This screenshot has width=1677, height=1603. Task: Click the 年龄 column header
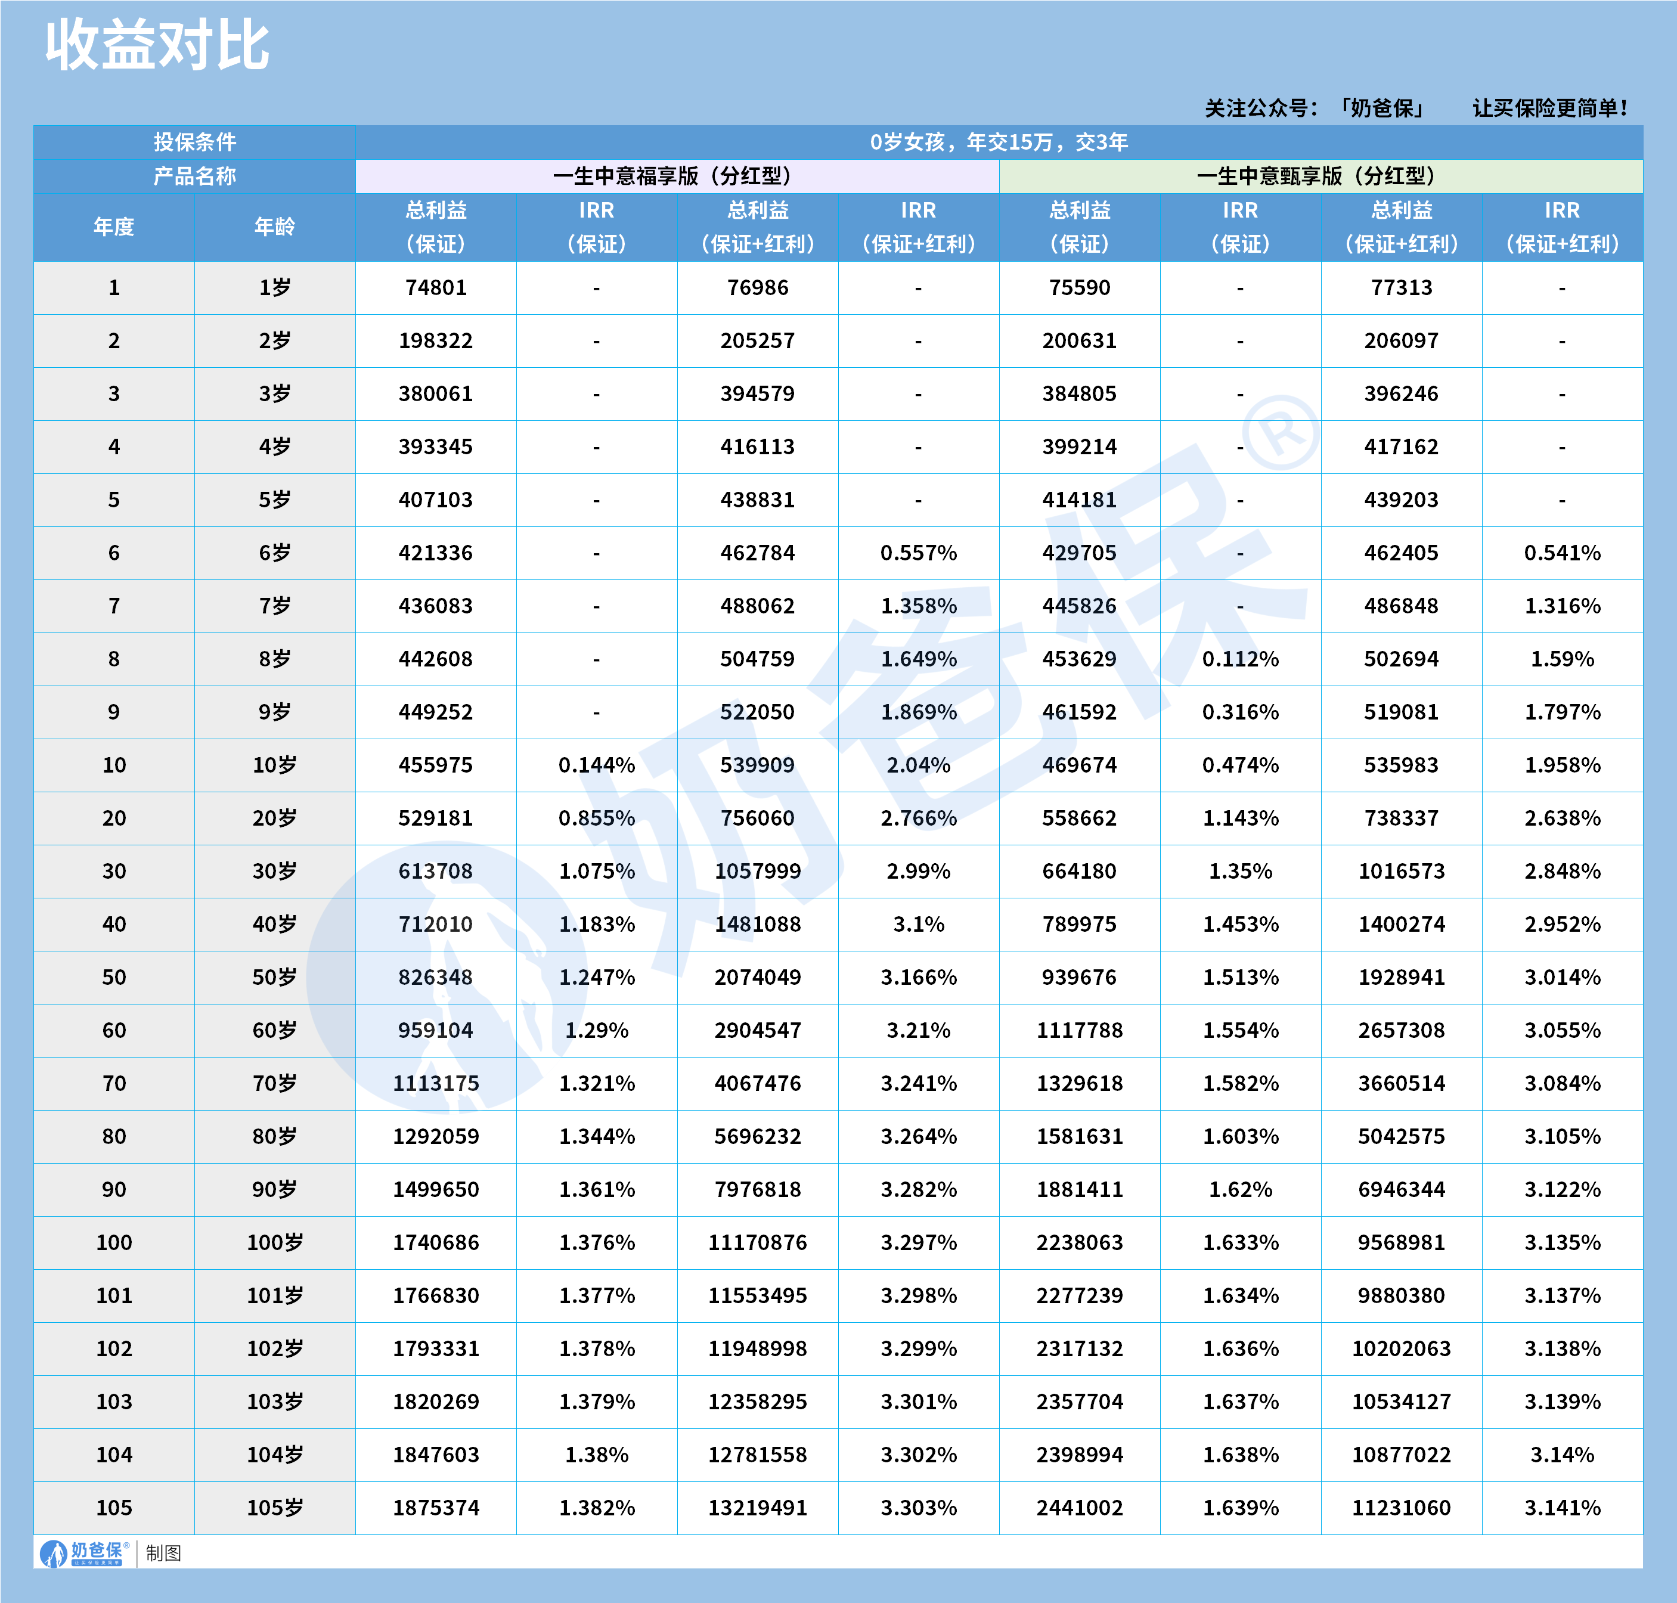click(x=274, y=227)
